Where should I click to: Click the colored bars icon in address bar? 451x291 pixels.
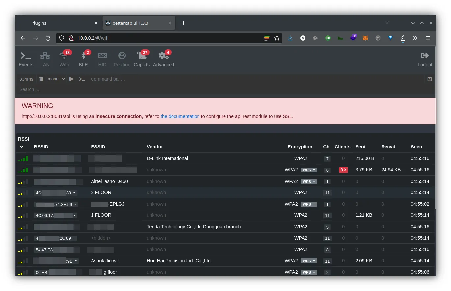pos(267,38)
